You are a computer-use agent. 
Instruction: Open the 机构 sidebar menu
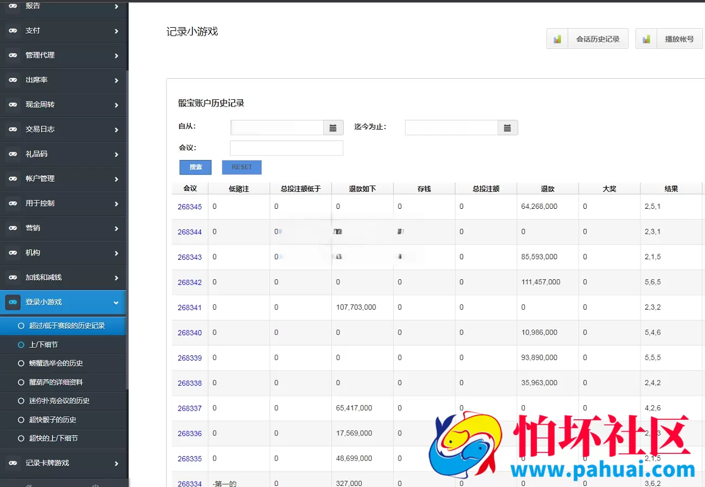63,253
